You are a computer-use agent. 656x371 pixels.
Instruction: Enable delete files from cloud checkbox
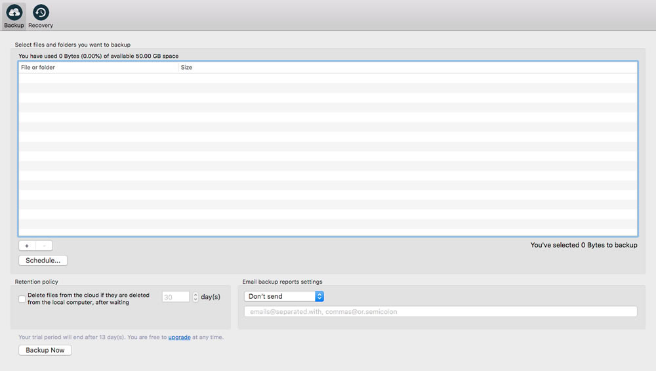[x=22, y=299]
